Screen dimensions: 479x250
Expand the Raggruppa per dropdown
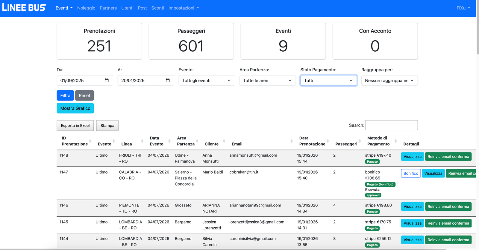[389, 81]
